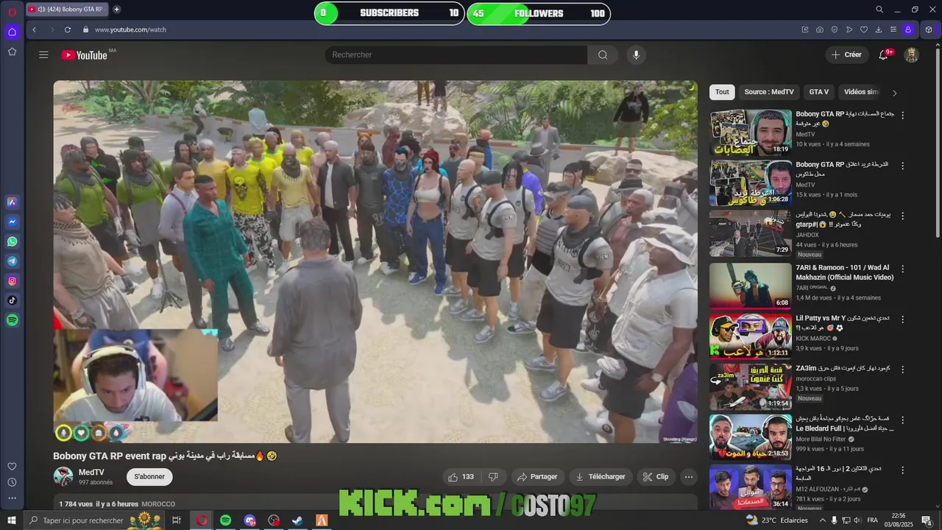The width and height of the screenshot is (942, 530).
Task: Open the MOROCCO tag in the description
Action: click(x=158, y=504)
